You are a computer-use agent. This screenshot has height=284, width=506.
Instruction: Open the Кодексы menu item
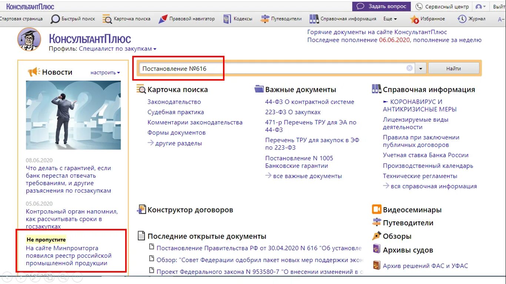tap(243, 19)
